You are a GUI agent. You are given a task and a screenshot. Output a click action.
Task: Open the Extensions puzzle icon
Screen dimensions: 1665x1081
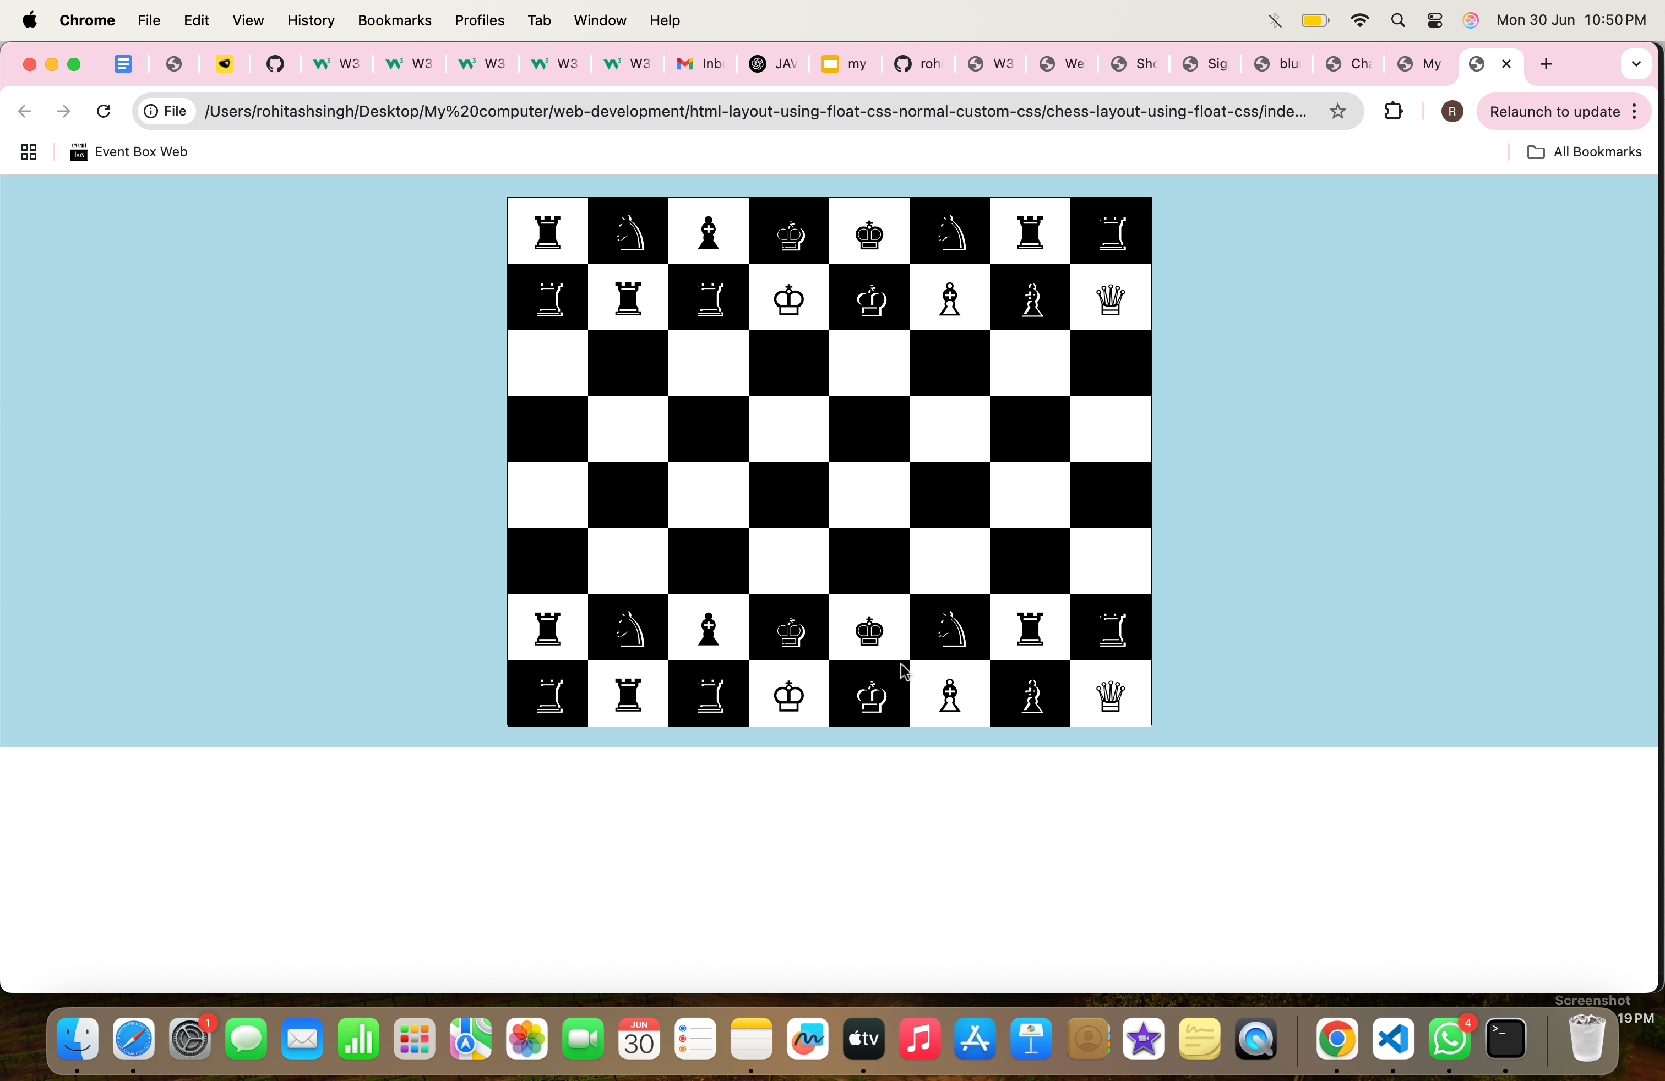point(1393,111)
